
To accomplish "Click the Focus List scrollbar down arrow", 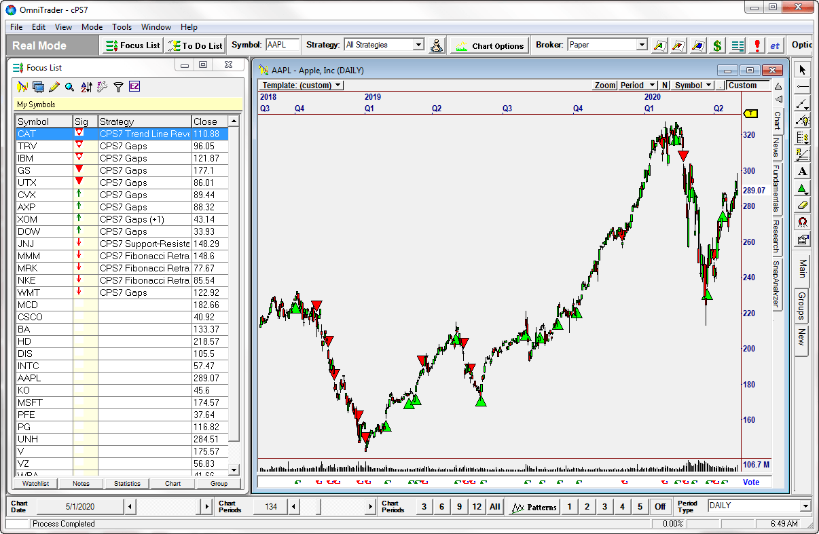I will (234, 470).
